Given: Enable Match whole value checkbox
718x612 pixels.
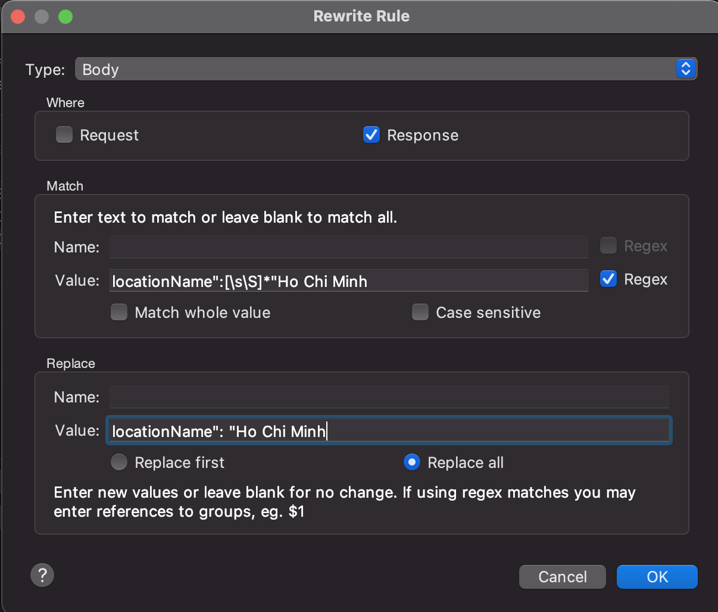Looking at the screenshot, I should 119,313.
